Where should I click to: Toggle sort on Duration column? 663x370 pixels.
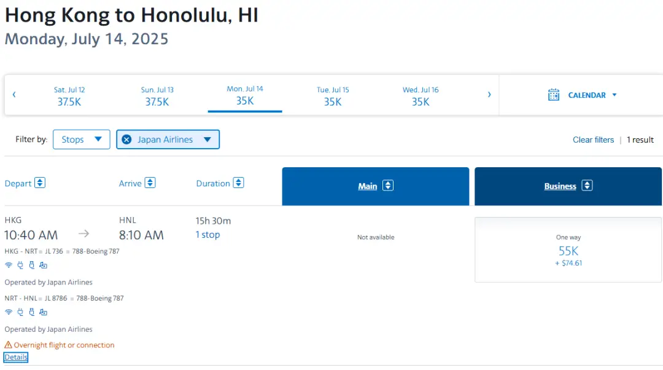(x=238, y=183)
